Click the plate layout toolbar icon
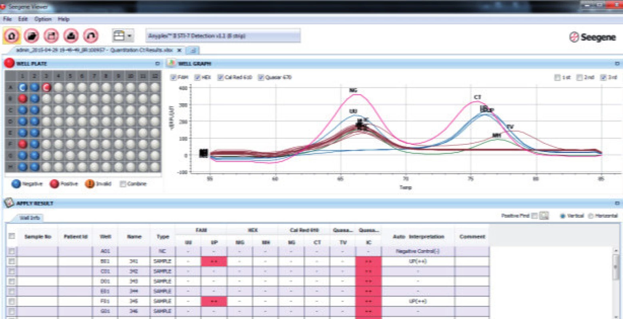This screenshot has width=623, height=319. coord(119,36)
